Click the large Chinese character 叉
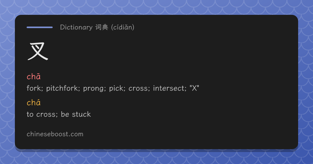 [x=38, y=52]
